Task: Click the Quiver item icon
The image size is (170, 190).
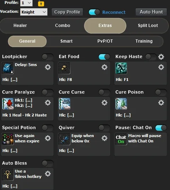Action: tap(64, 139)
